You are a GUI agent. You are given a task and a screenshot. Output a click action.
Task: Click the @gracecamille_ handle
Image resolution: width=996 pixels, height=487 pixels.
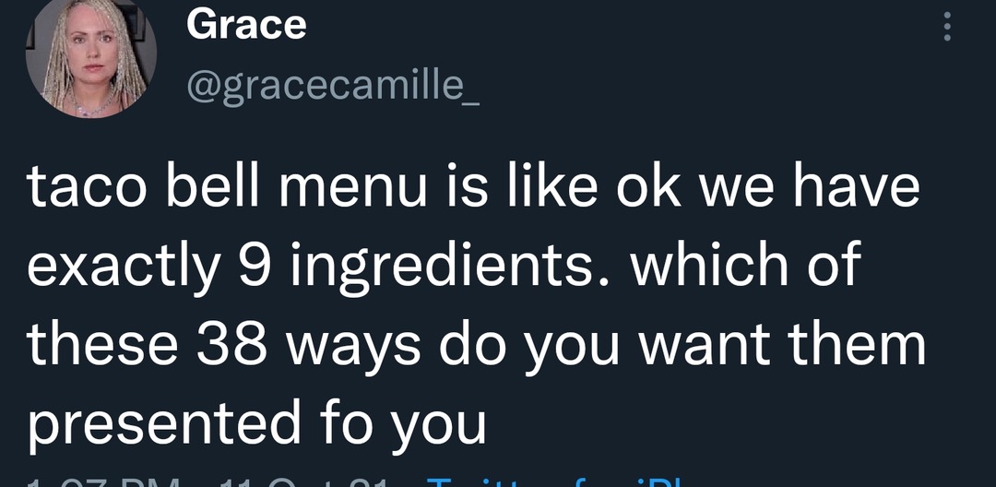332,86
